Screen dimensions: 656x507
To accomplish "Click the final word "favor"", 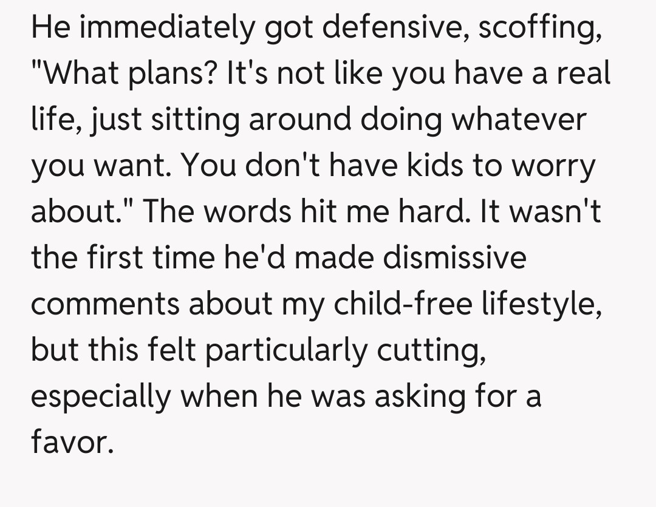I will [72, 442].
